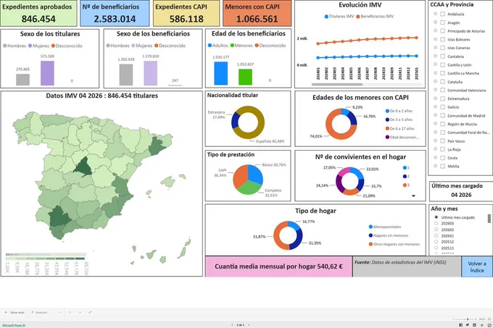Select the 202601 radio option
Screen dimensions: 493x328
pyautogui.click(x=436, y=236)
